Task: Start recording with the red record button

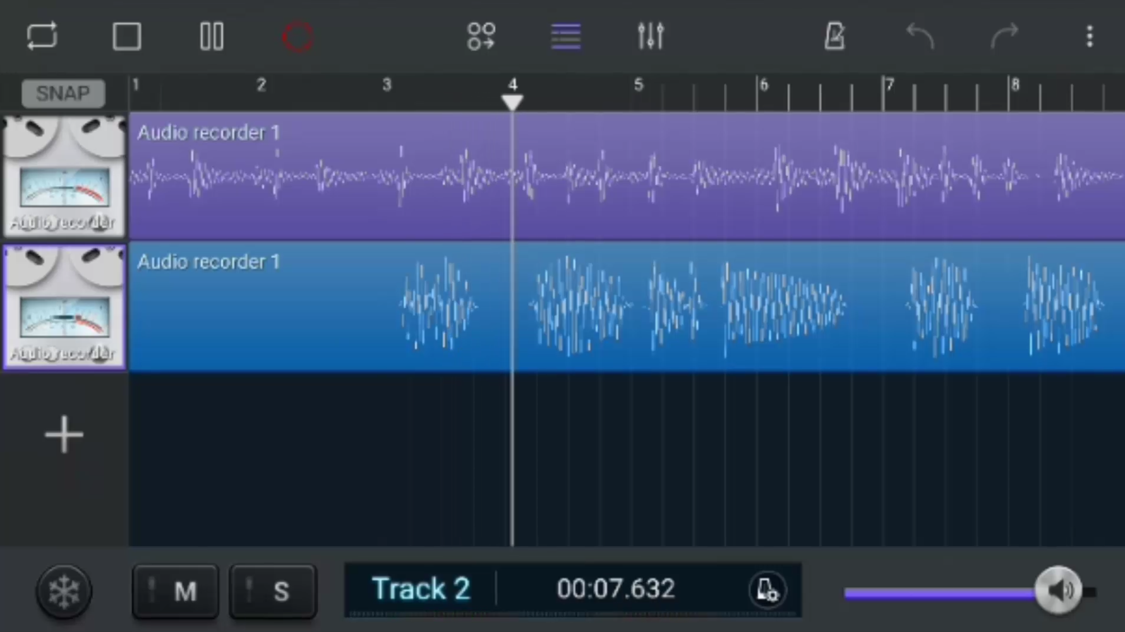Action: pyautogui.click(x=298, y=36)
